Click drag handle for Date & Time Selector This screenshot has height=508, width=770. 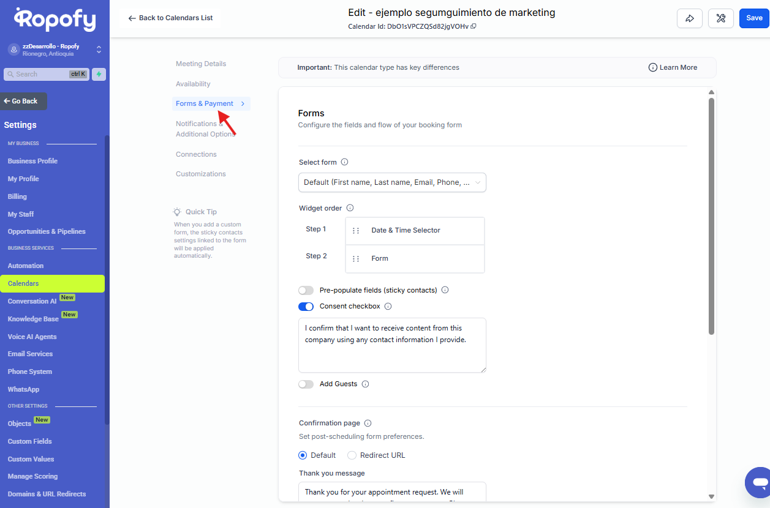(356, 231)
